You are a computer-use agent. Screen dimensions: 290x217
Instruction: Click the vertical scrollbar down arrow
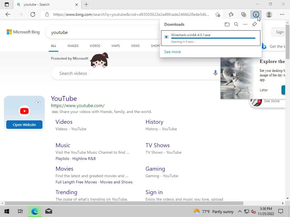[x=287, y=199]
